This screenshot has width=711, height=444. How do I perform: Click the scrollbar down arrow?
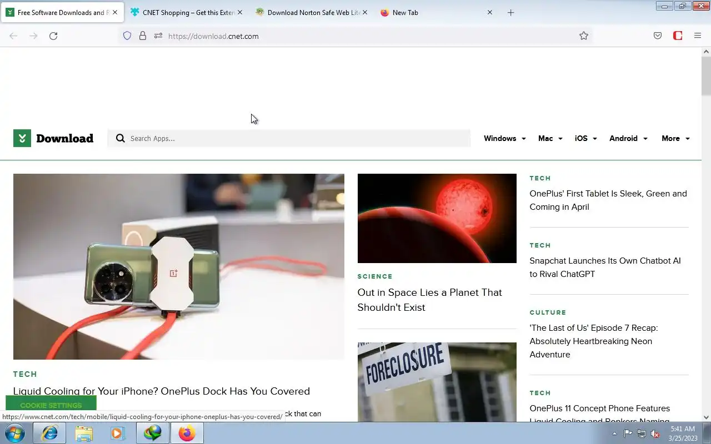[706, 417]
